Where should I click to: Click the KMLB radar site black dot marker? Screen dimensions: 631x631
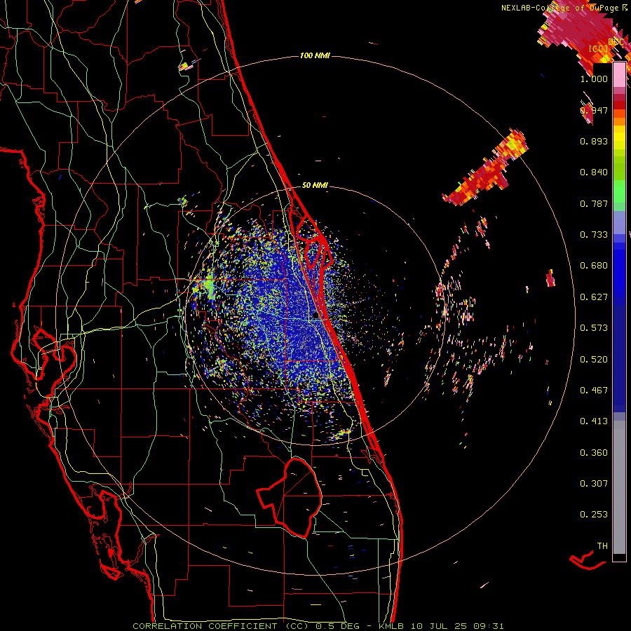315,316
